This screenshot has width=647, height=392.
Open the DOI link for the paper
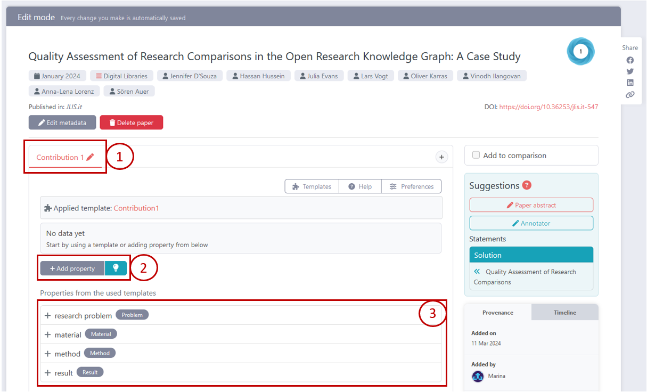[548, 107]
